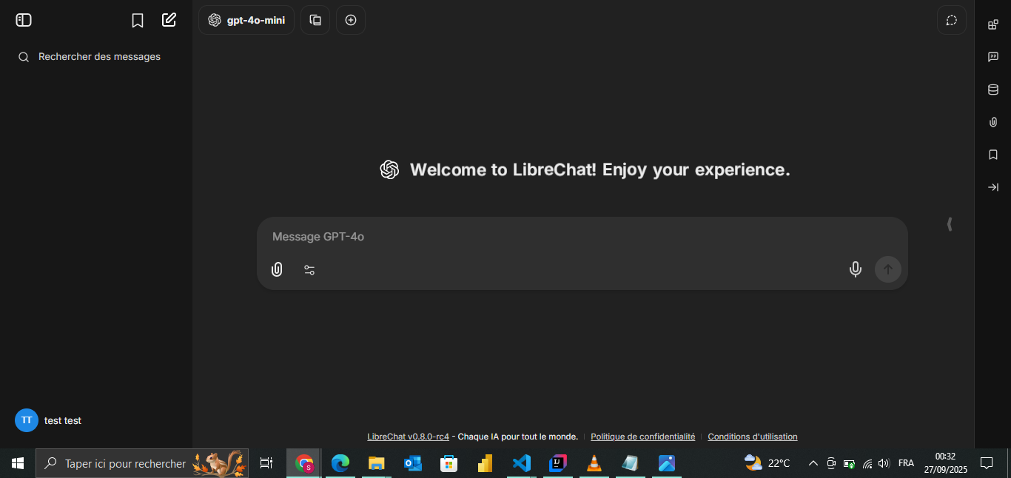The height and width of the screenshot is (478, 1011).
Task: Click the plus circle add conversation icon
Action: coord(351,20)
